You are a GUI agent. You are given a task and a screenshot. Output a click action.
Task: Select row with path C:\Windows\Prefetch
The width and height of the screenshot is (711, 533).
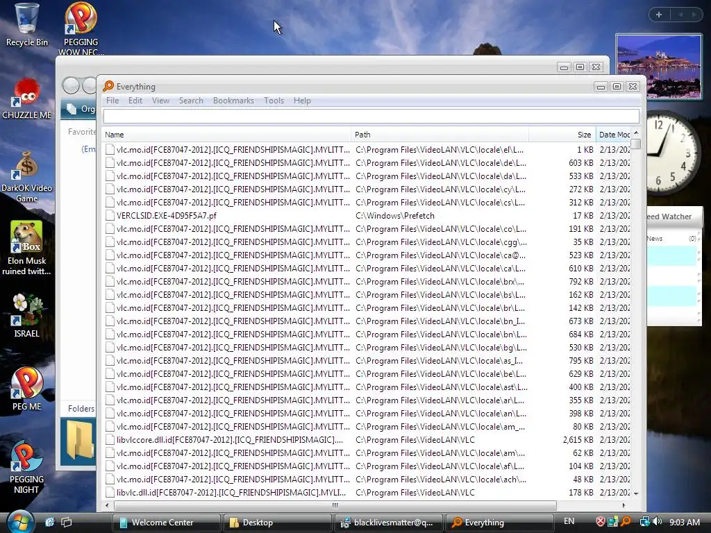pyautogui.click(x=367, y=216)
